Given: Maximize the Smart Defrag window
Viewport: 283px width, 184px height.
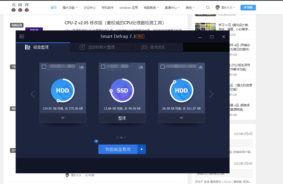Looking at the screenshot, I should click(x=212, y=37).
